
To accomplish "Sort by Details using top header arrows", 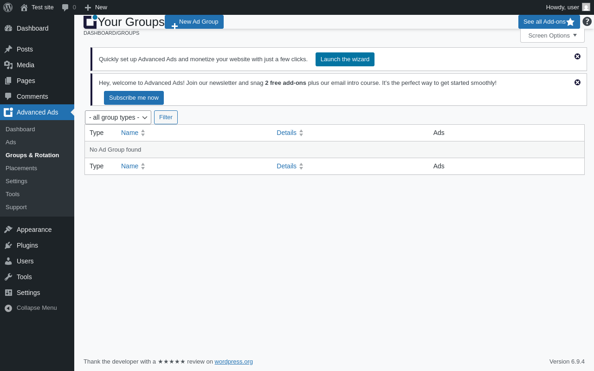I will [x=301, y=133].
